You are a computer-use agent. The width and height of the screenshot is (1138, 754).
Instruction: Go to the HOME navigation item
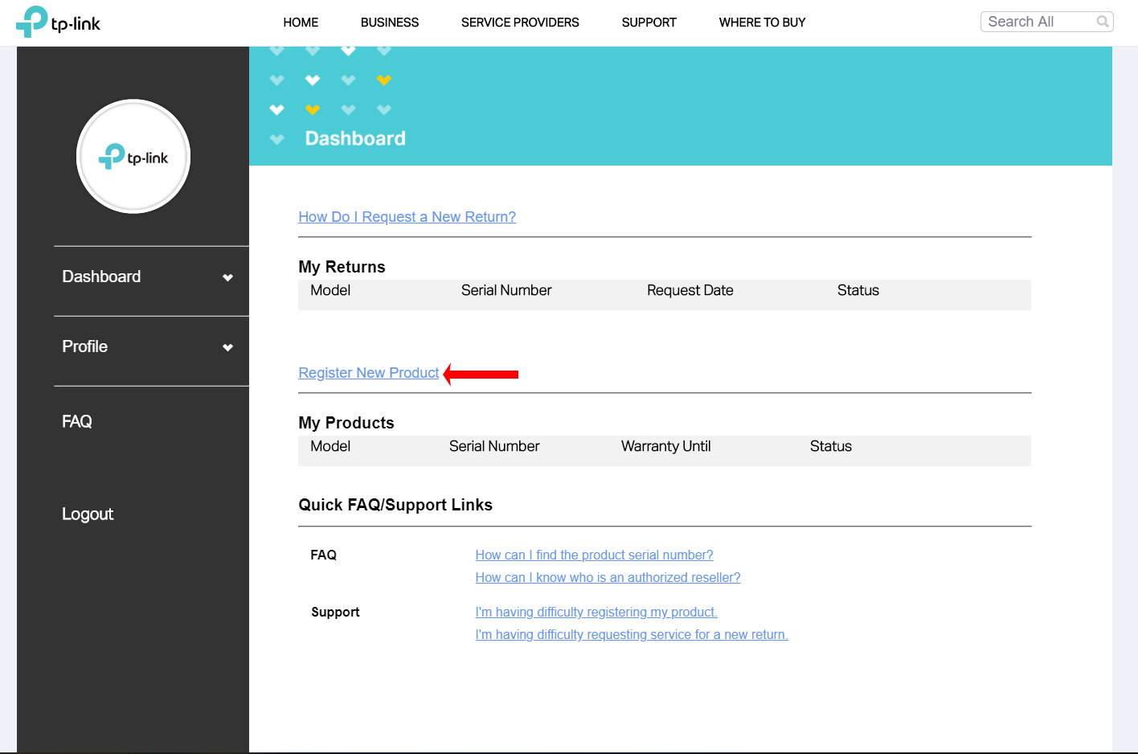(x=301, y=23)
